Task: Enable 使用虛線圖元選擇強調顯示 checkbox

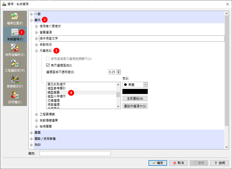Action: coord(48,59)
